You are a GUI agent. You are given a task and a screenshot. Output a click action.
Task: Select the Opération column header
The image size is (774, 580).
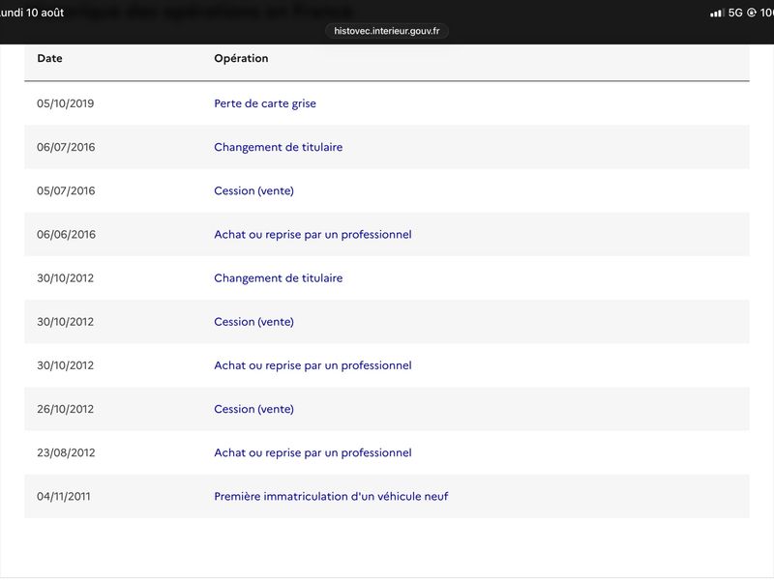[x=241, y=58]
